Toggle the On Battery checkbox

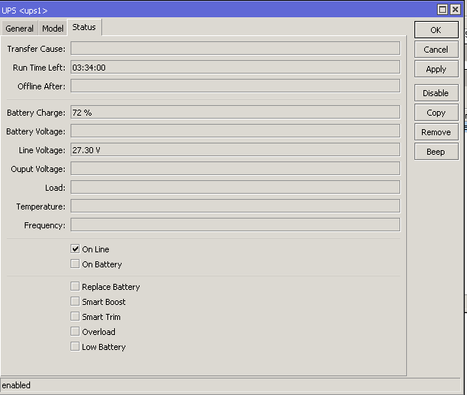point(75,264)
